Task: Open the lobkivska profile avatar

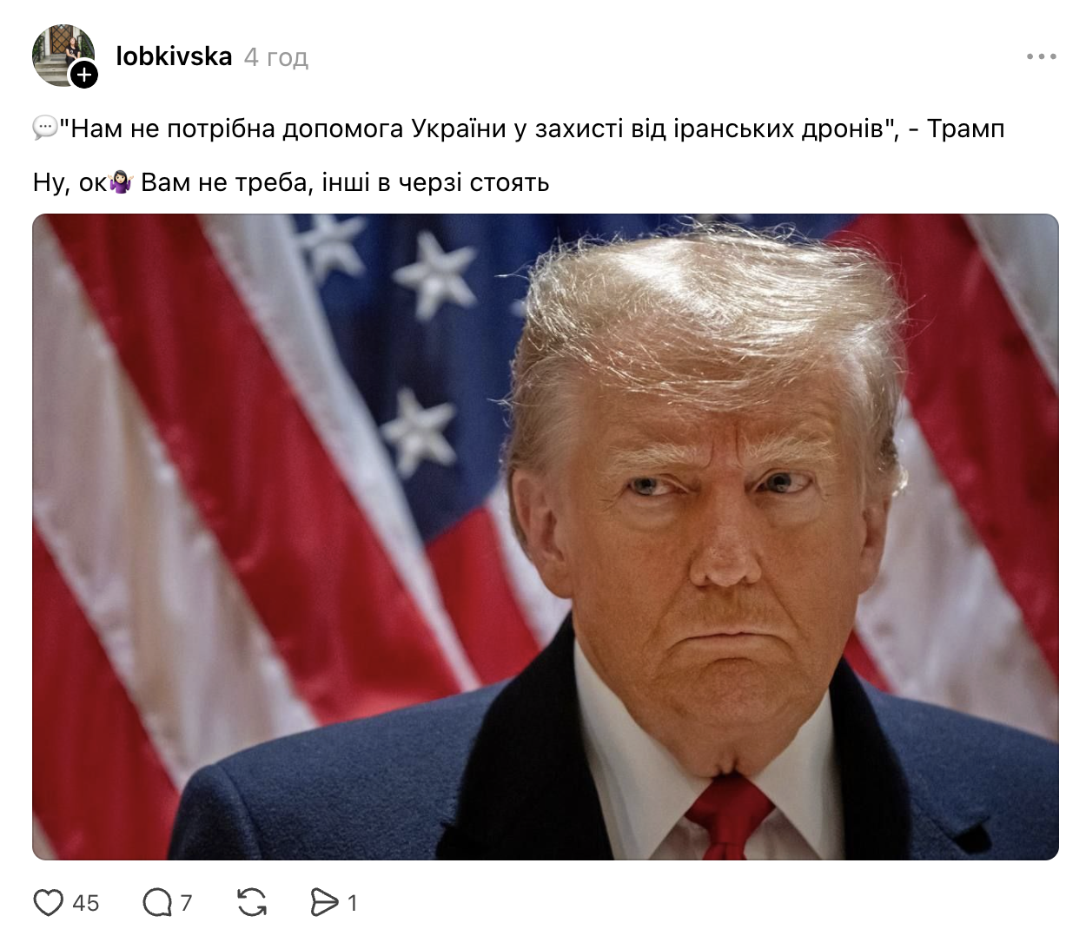Action: coord(63,56)
